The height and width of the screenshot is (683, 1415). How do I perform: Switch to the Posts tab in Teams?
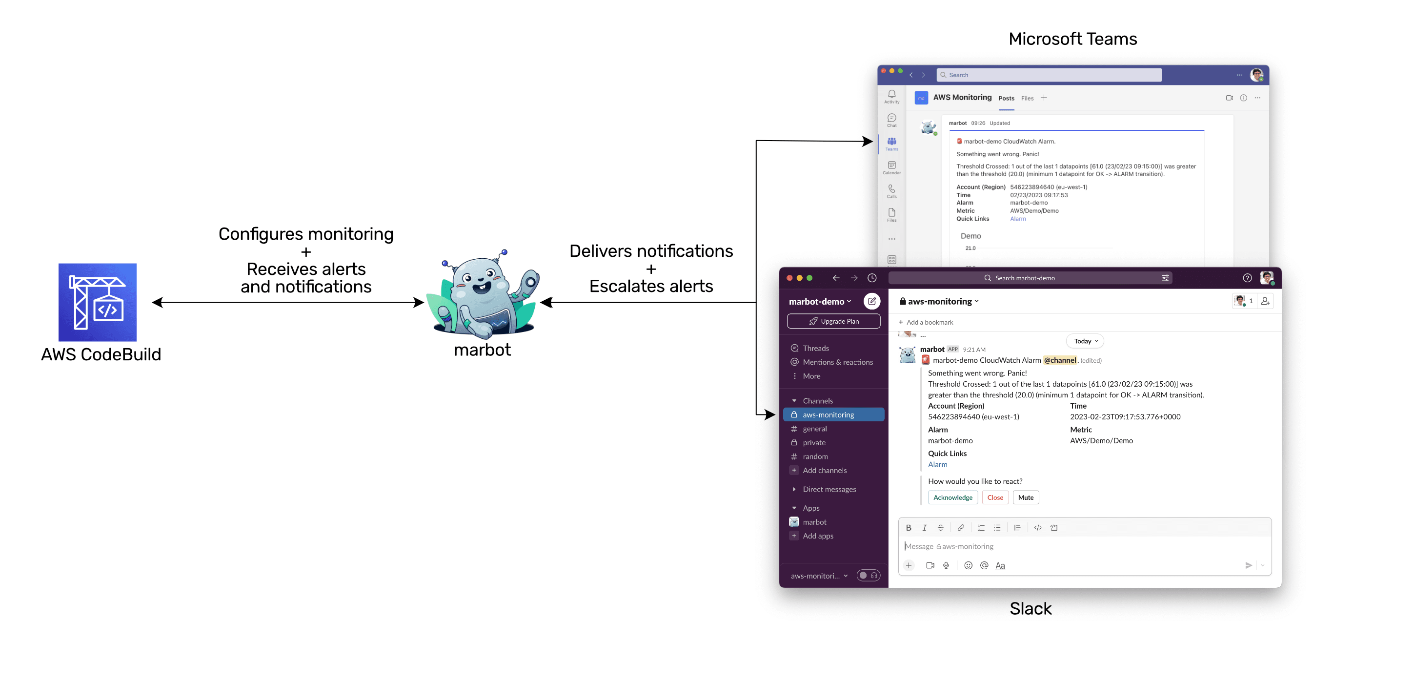click(1004, 98)
